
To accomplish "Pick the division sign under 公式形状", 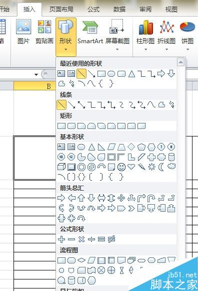I will pyautogui.click(x=91, y=239).
